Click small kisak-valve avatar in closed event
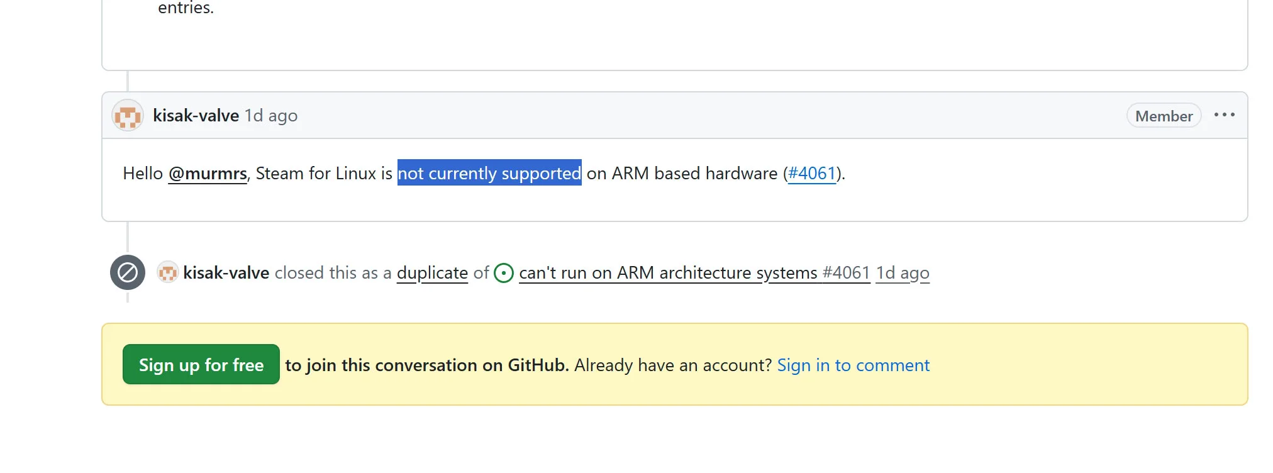Image resolution: width=1273 pixels, height=473 pixels. [x=167, y=272]
